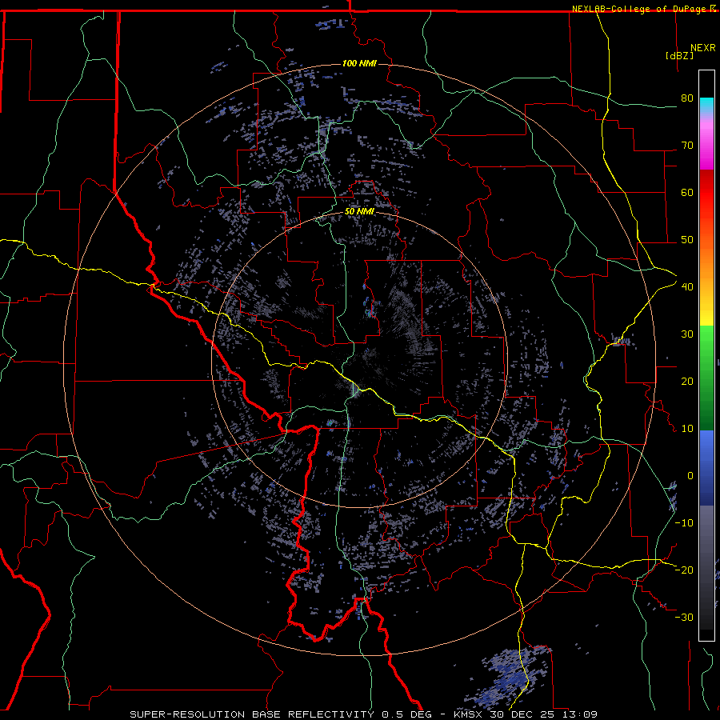
Task: Click the cyan top segment of the color bar
Action: click(706, 106)
